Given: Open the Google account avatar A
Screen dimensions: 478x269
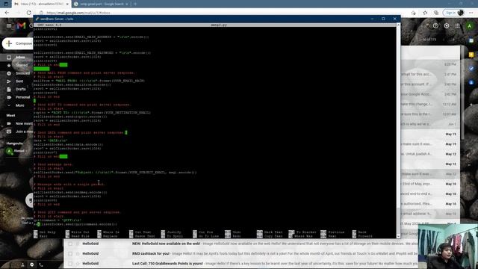Looking at the screenshot, I should (470, 26).
